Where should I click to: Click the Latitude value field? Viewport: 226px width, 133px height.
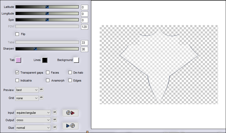point(84,7)
